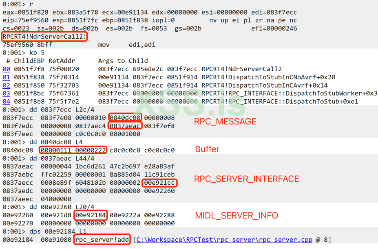Open stack frame 03 link
Screen dimensions: 378x249
tap(7, 94)
